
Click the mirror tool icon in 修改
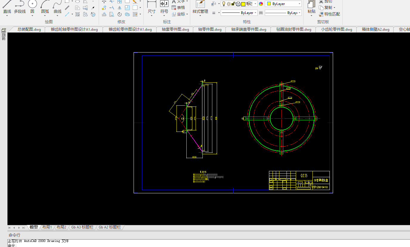pyautogui.click(x=120, y=8)
